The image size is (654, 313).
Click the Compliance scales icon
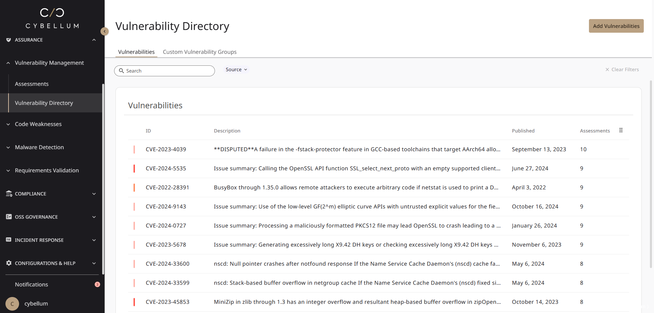9,193
